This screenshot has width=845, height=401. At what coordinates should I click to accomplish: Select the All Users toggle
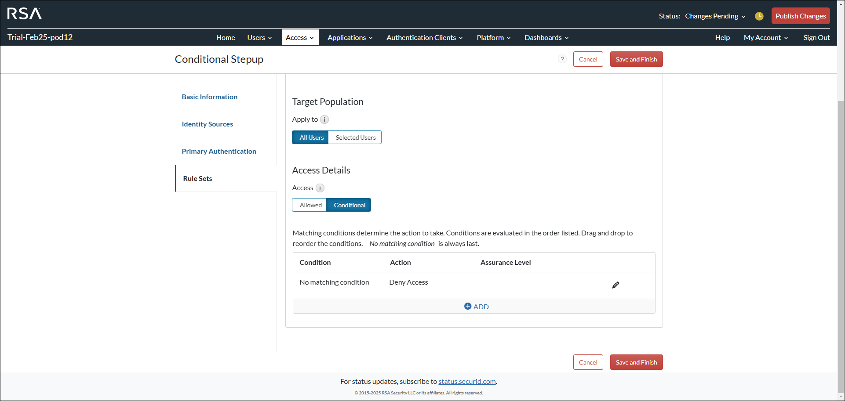310,137
